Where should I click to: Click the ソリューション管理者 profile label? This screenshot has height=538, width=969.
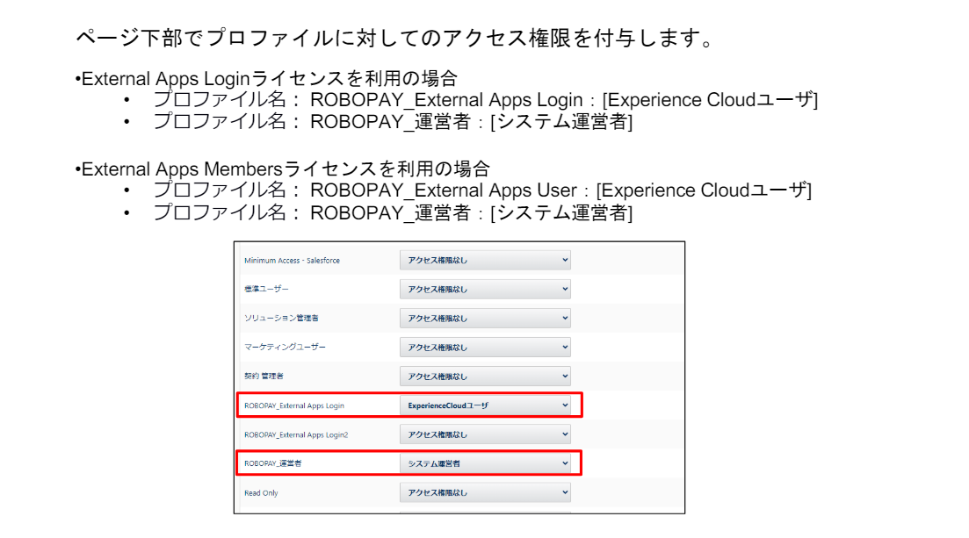(x=281, y=318)
